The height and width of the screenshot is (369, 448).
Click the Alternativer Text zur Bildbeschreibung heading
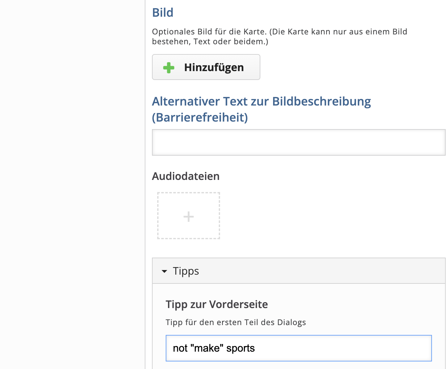click(x=261, y=102)
